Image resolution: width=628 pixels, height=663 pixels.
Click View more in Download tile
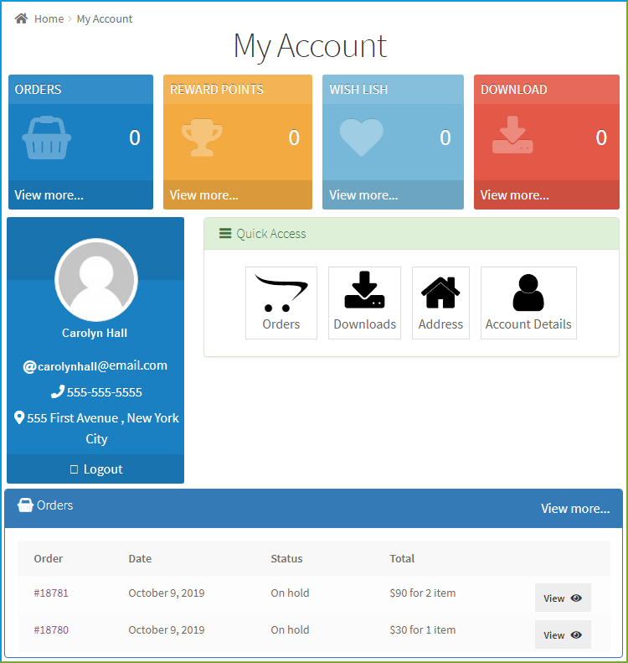[514, 195]
